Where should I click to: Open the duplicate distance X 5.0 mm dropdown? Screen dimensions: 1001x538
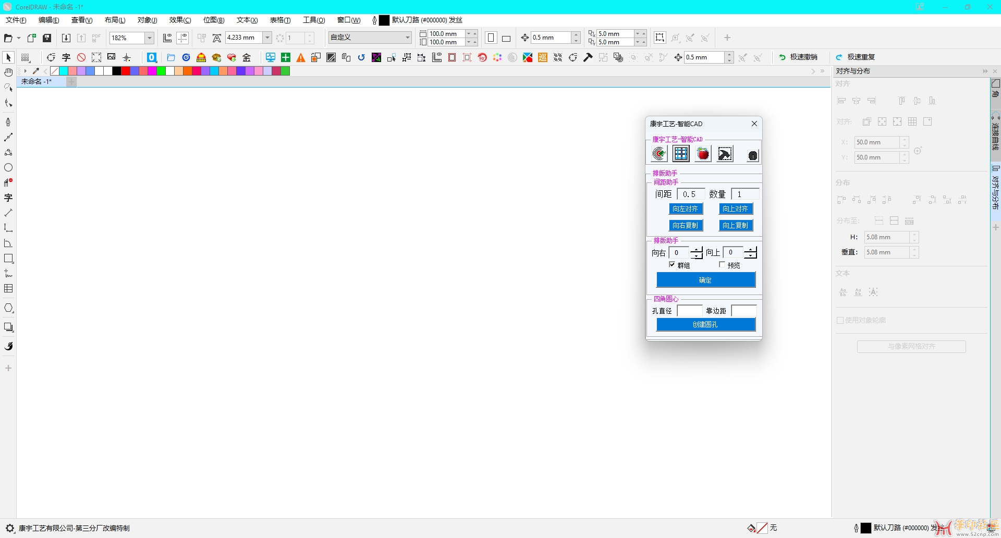(637, 33)
